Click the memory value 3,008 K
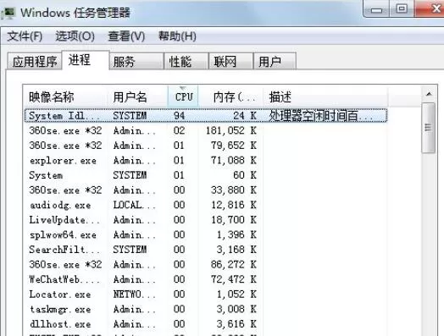 (x=236, y=310)
